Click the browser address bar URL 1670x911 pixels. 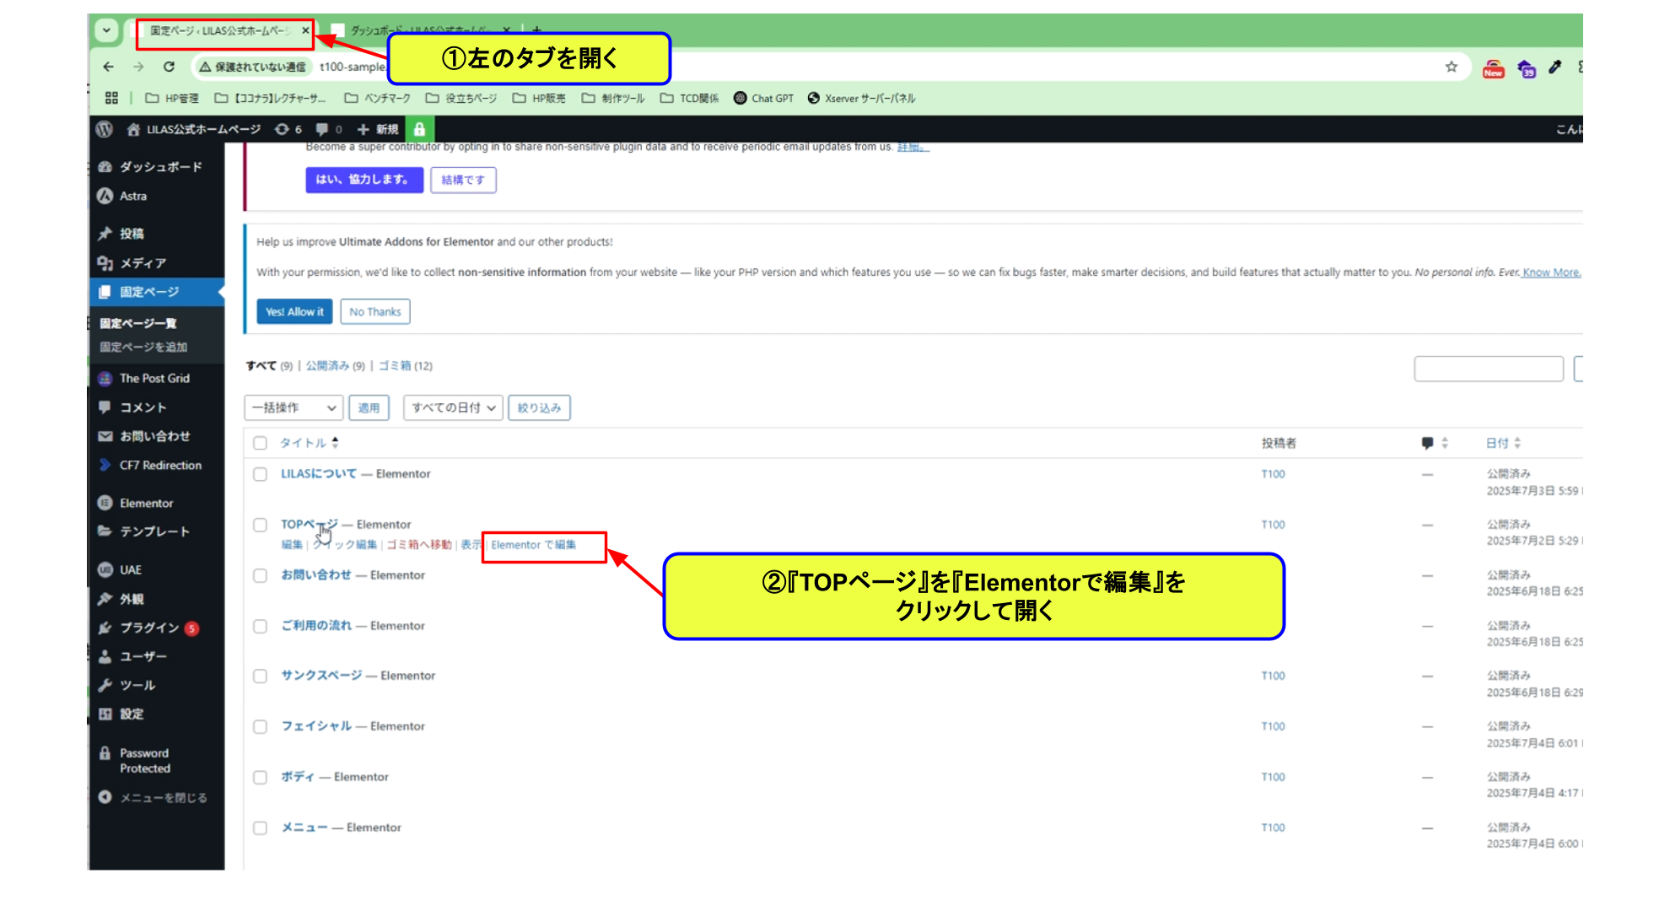(352, 67)
